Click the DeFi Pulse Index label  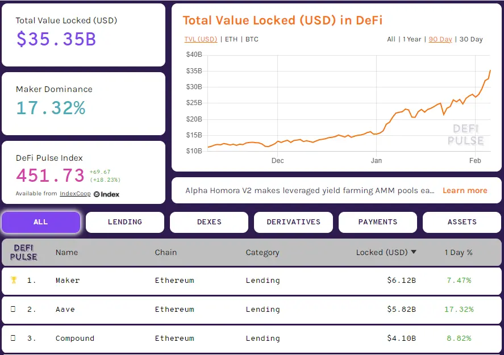pos(49,158)
